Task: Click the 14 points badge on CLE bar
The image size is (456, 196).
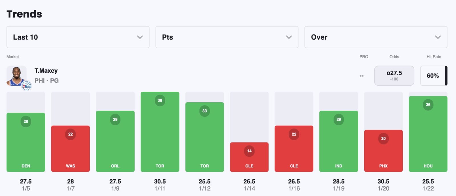Action: 249,151
